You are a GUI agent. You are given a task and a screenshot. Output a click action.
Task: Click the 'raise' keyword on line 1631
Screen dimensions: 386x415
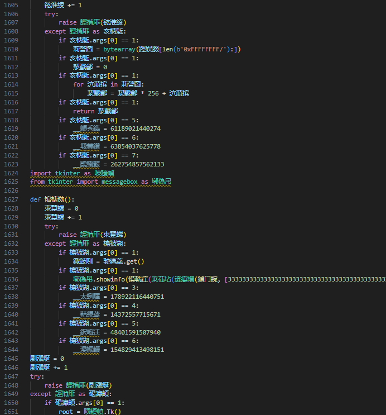pyautogui.click(x=67, y=235)
